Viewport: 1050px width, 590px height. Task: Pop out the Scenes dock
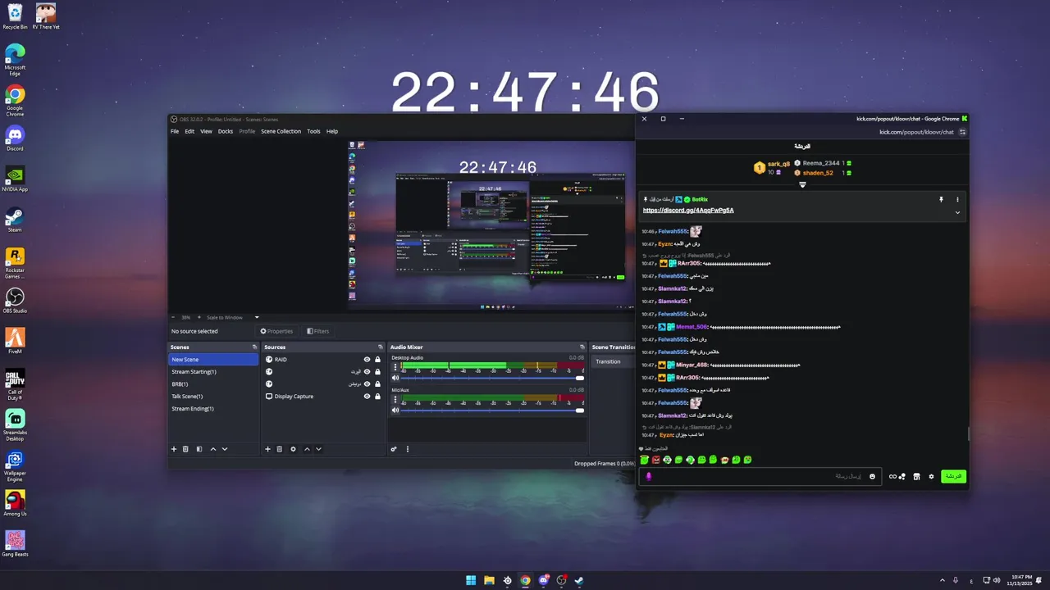click(254, 347)
